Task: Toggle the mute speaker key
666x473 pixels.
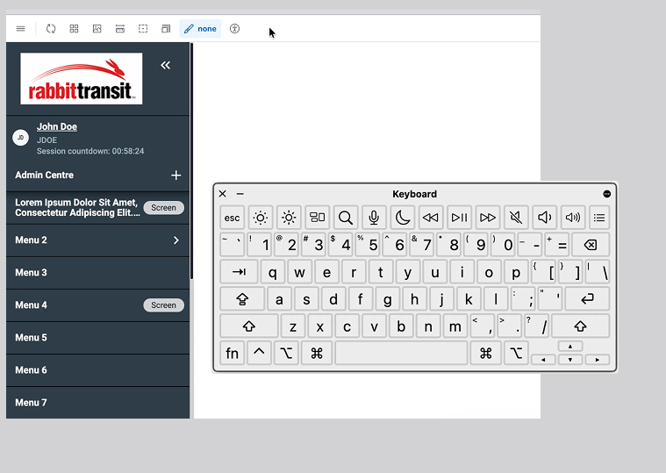Action: (x=516, y=218)
